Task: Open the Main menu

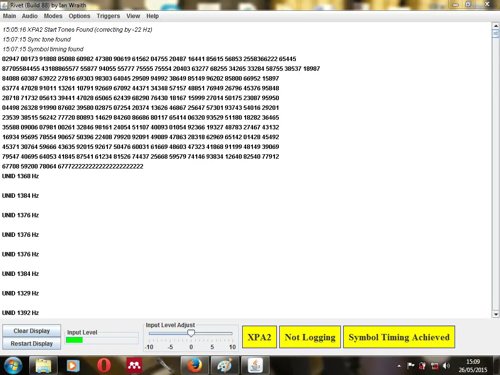Action: [9, 16]
